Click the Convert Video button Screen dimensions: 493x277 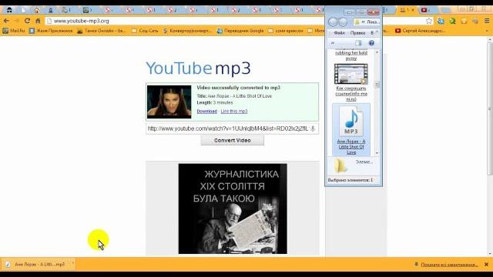pos(233,140)
